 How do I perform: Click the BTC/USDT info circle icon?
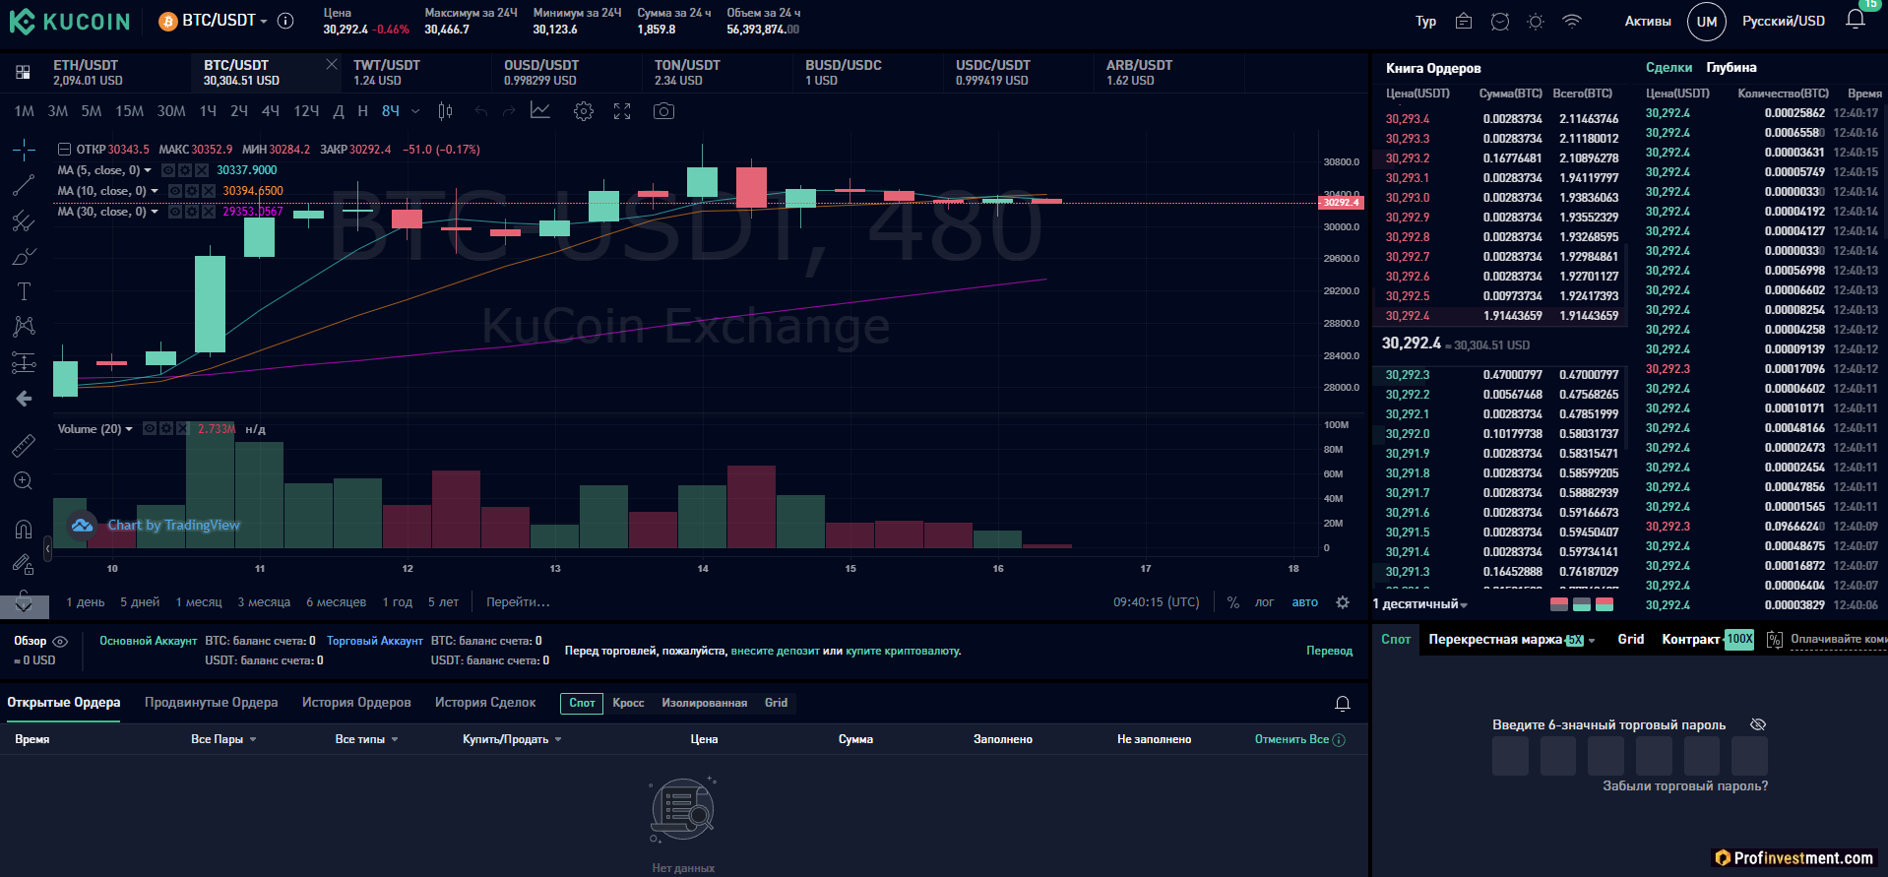pyautogui.click(x=285, y=21)
